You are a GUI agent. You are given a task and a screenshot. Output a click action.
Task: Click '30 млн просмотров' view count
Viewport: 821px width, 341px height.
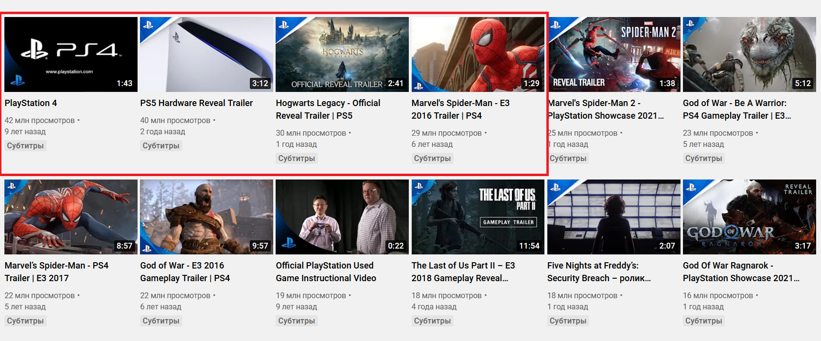click(311, 133)
